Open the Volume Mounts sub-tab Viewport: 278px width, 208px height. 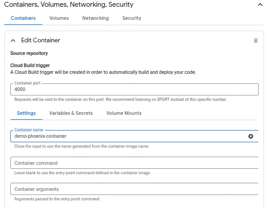(124, 113)
